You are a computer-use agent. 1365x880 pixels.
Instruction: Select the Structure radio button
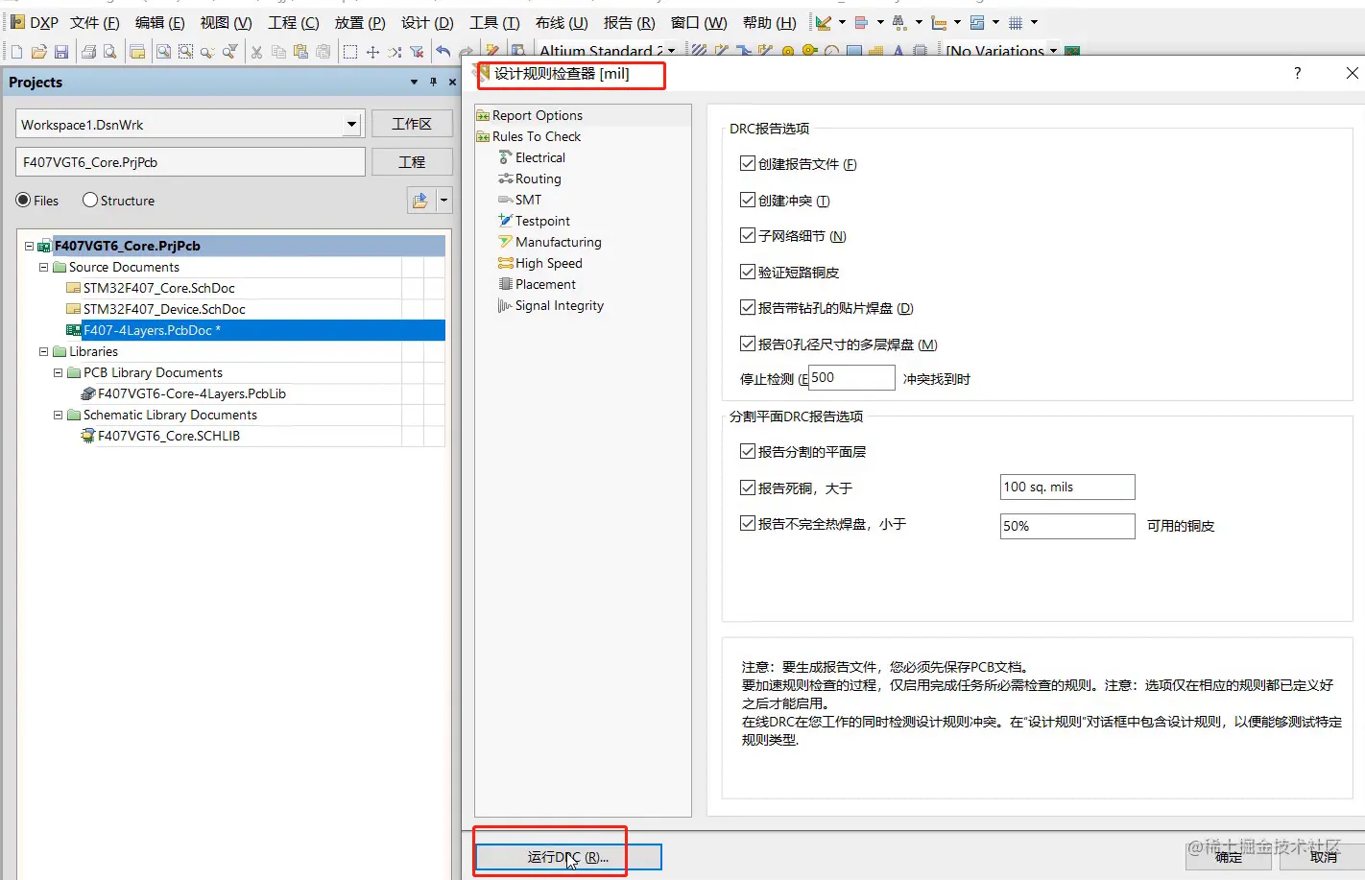(x=90, y=200)
